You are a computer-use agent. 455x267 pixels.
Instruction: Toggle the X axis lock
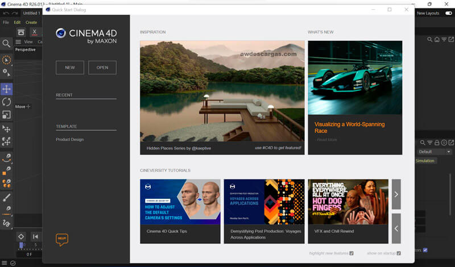[35, 32]
